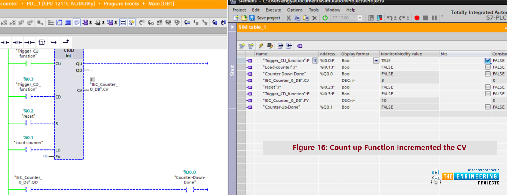
Task: Click the red record button
Action: [x=417, y=18]
